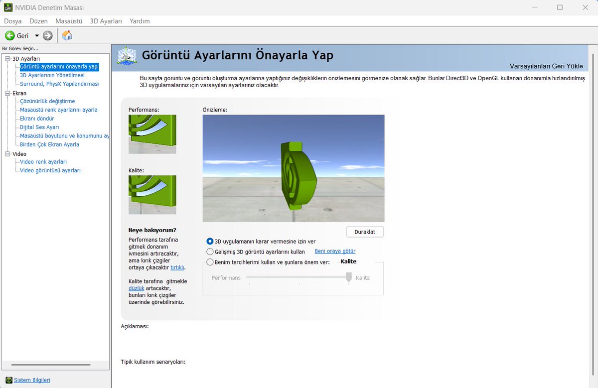
Task: Click the Geri text label in toolbar
Action: [23, 36]
